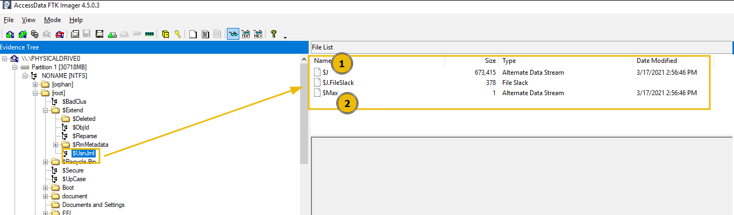
Task: Click the Detect EFS Encryption key icon
Action: [x=177, y=34]
